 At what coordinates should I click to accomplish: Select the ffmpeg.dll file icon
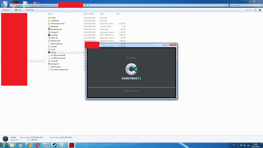pyautogui.click(x=49, y=32)
